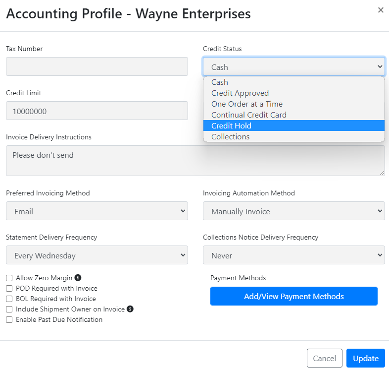Pick Continual Credit Card option

[294, 115]
